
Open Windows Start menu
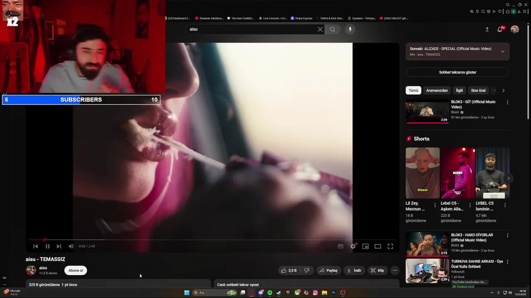tap(187, 293)
